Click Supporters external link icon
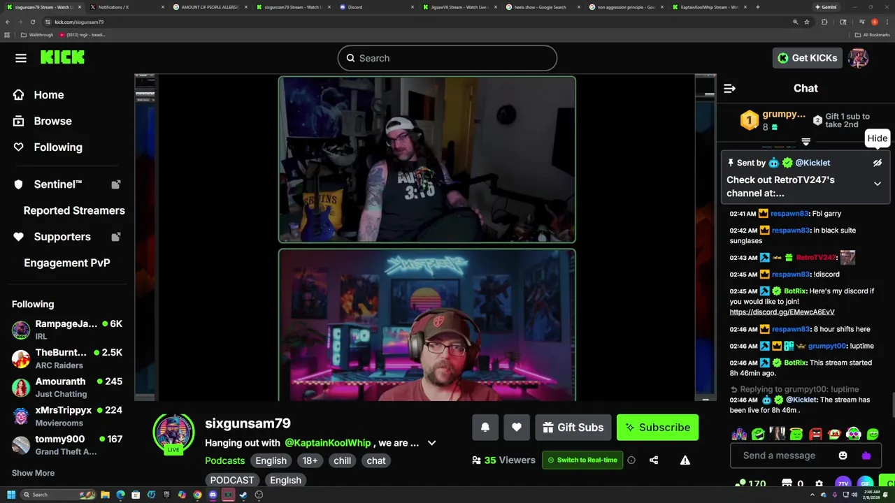Screen dimensions: 895x503 [116, 237]
